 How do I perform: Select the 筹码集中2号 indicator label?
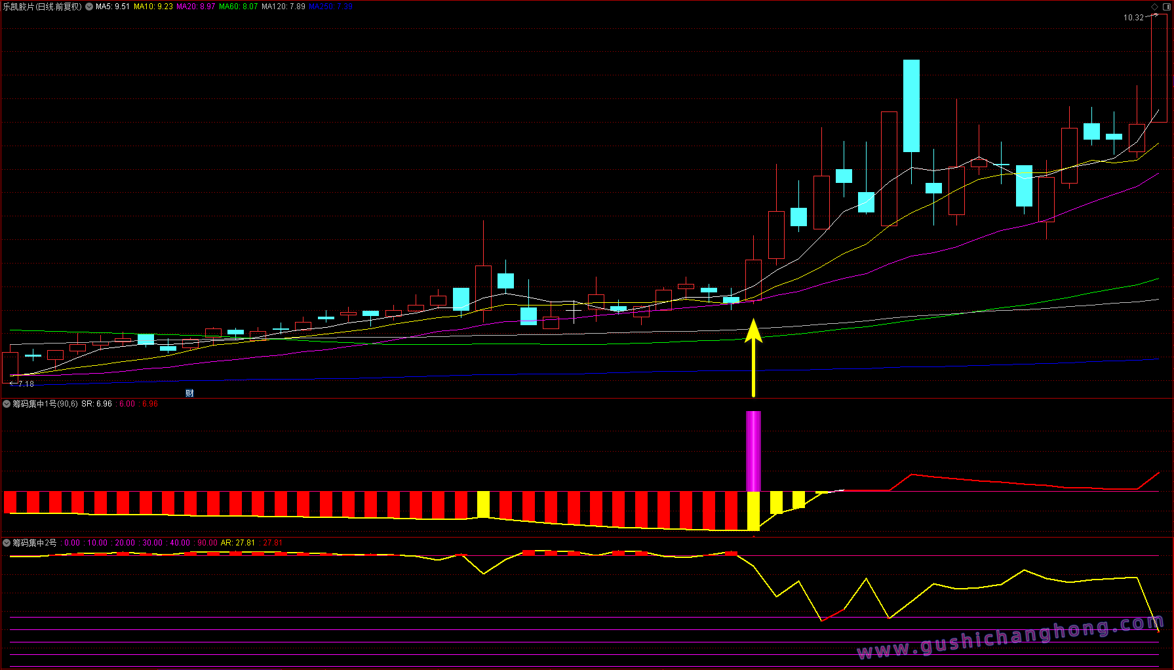(35, 543)
